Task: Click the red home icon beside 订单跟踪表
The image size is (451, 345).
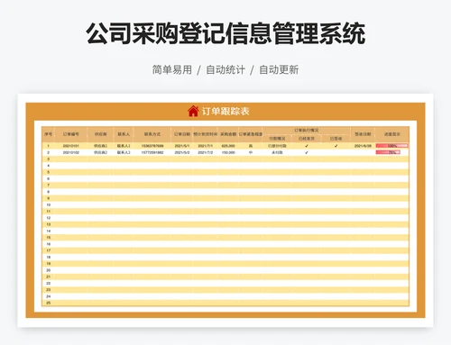Action: (x=193, y=111)
